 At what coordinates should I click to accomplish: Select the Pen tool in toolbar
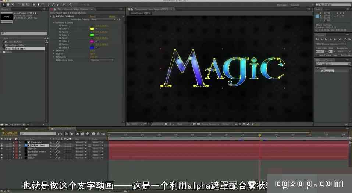click(38, 4)
